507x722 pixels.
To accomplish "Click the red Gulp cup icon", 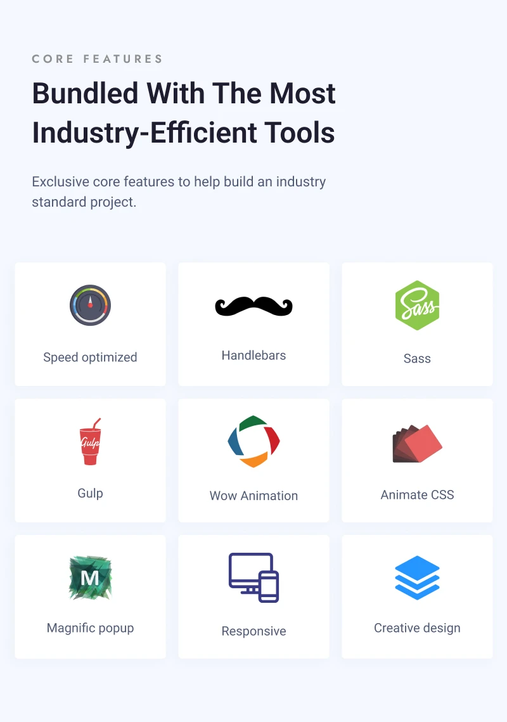I will pyautogui.click(x=90, y=442).
